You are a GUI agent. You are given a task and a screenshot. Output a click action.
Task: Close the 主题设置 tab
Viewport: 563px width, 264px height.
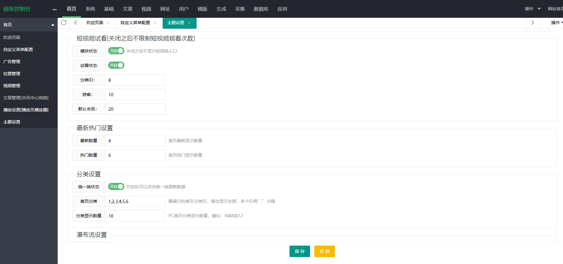(189, 23)
